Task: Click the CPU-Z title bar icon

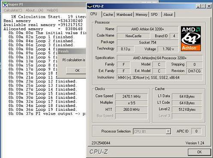Action: click(x=90, y=6)
